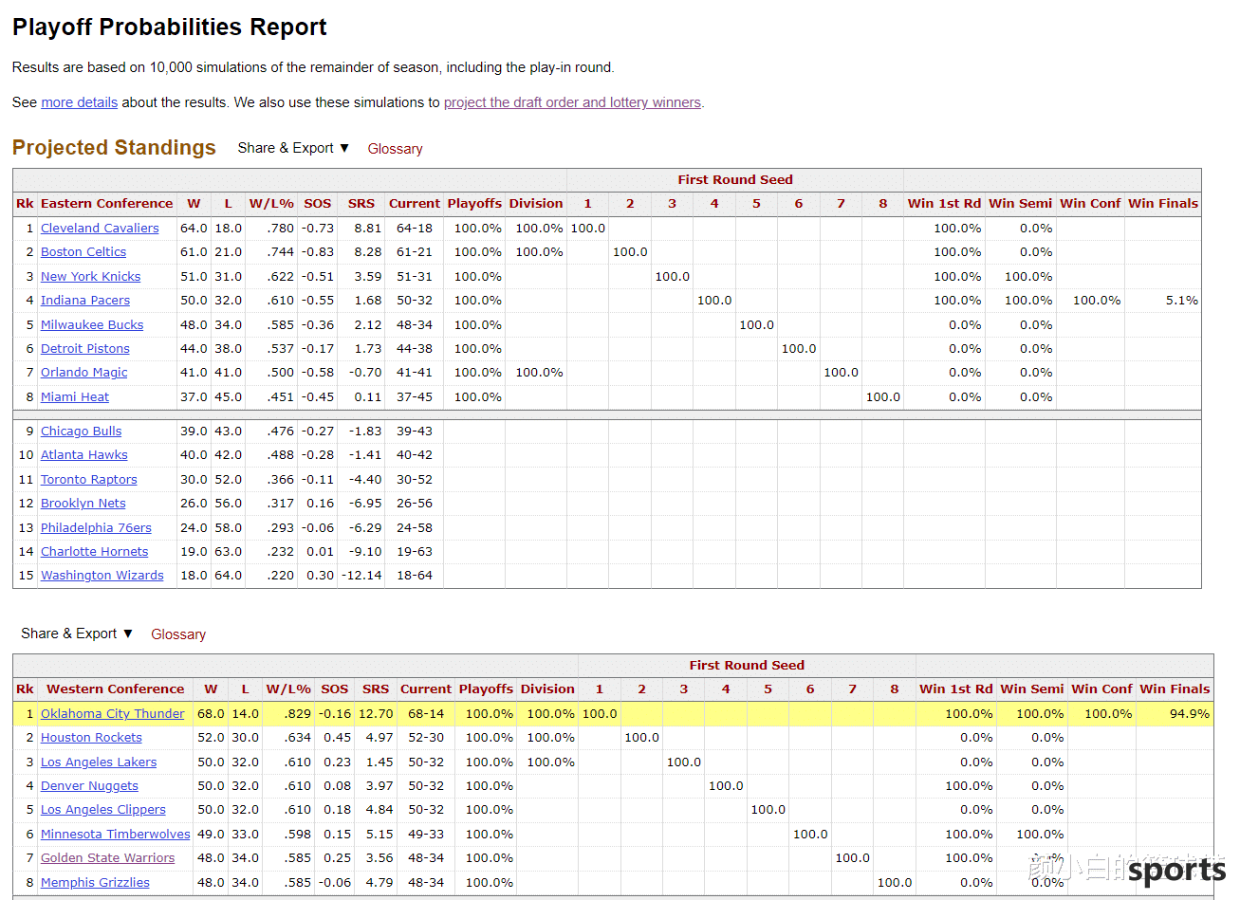1240x900 pixels.
Task: Click the Projected Standings heading
Action: (x=114, y=148)
